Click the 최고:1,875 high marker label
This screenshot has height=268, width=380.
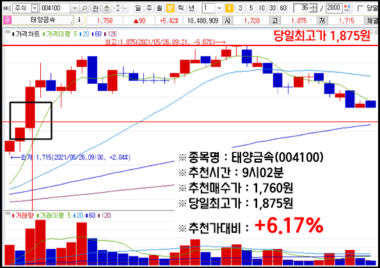coord(165,42)
